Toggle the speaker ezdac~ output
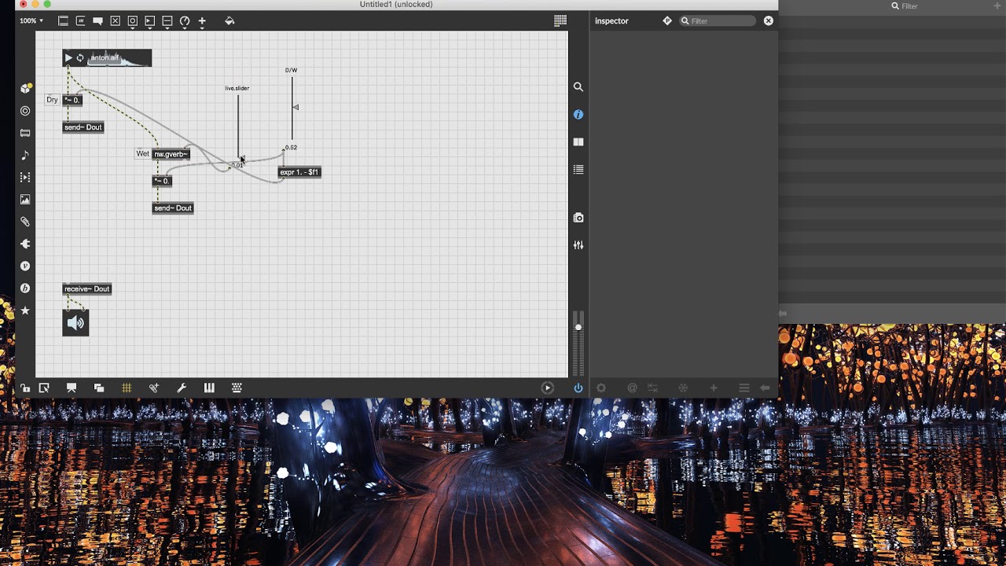The height and width of the screenshot is (566, 1006). [75, 322]
